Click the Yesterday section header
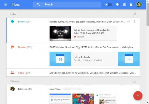 pos(15,81)
